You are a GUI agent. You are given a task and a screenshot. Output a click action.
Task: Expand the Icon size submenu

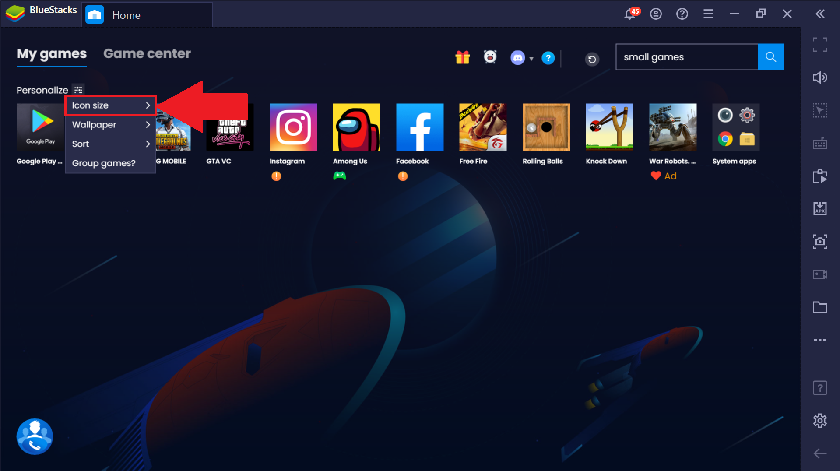110,105
